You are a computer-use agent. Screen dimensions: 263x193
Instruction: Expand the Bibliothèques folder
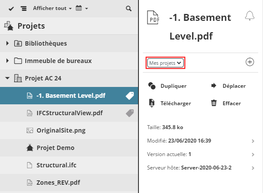pos(7,43)
